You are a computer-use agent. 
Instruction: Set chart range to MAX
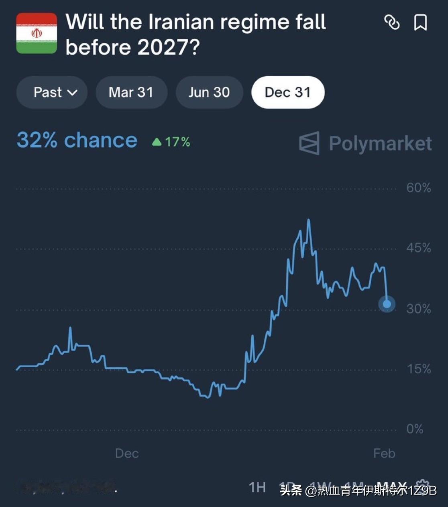tap(392, 487)
